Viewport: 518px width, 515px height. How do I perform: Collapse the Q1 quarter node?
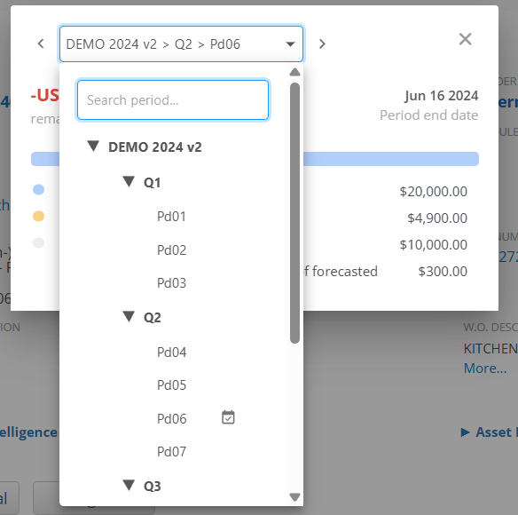[129, 181]
